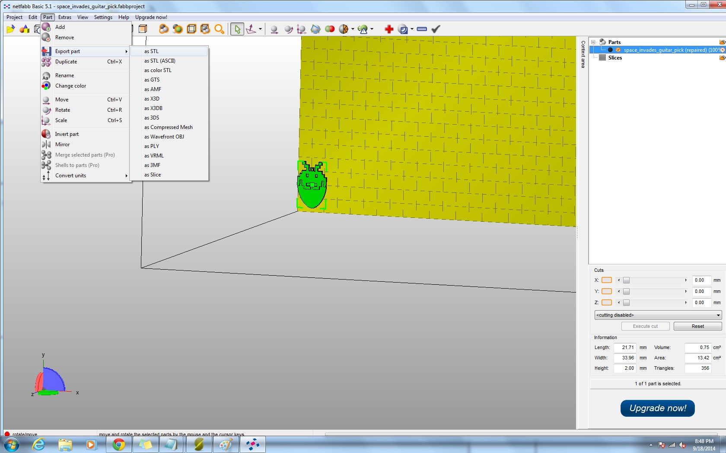The image size is (726, 453).
Task: Click the open folder icon beside Parts
Action: tap(722, 42)
